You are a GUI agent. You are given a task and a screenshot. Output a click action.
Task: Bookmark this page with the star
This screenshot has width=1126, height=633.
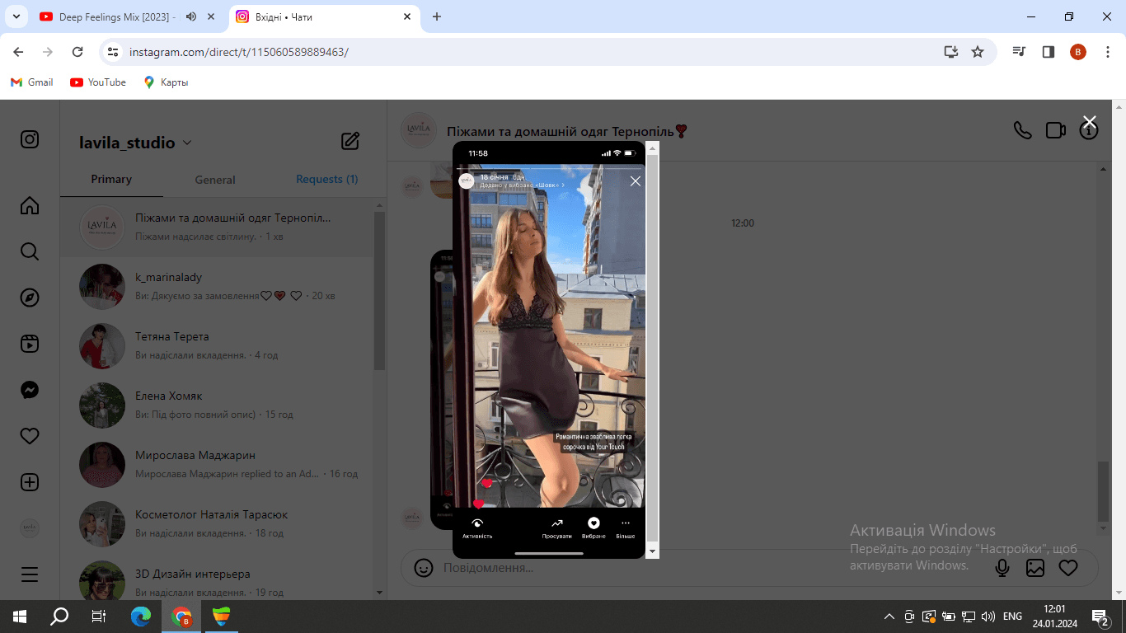coord(978,52)
